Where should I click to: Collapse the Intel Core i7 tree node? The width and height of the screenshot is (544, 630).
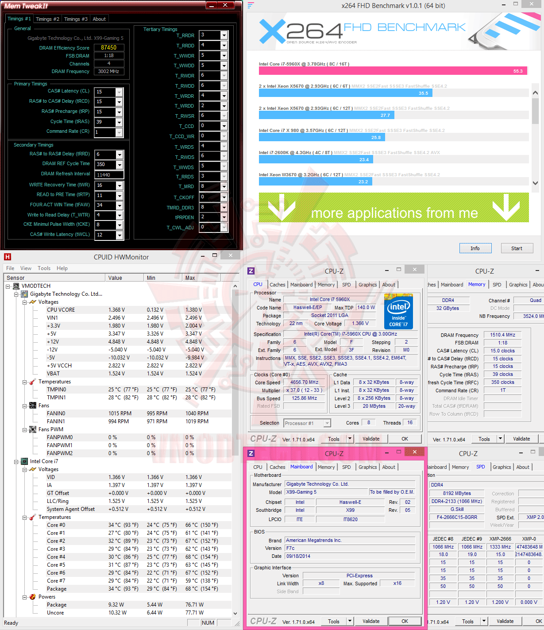16,462
